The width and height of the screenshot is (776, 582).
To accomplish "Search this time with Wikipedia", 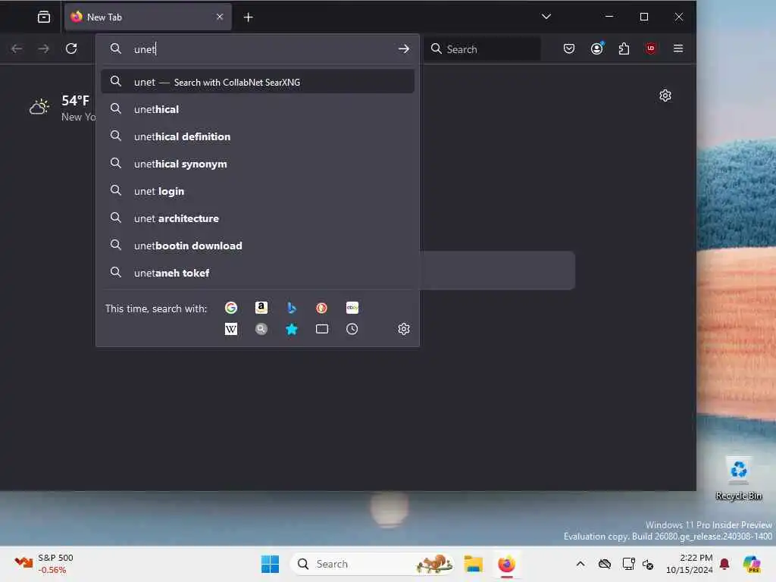I will tap(231, 329).
